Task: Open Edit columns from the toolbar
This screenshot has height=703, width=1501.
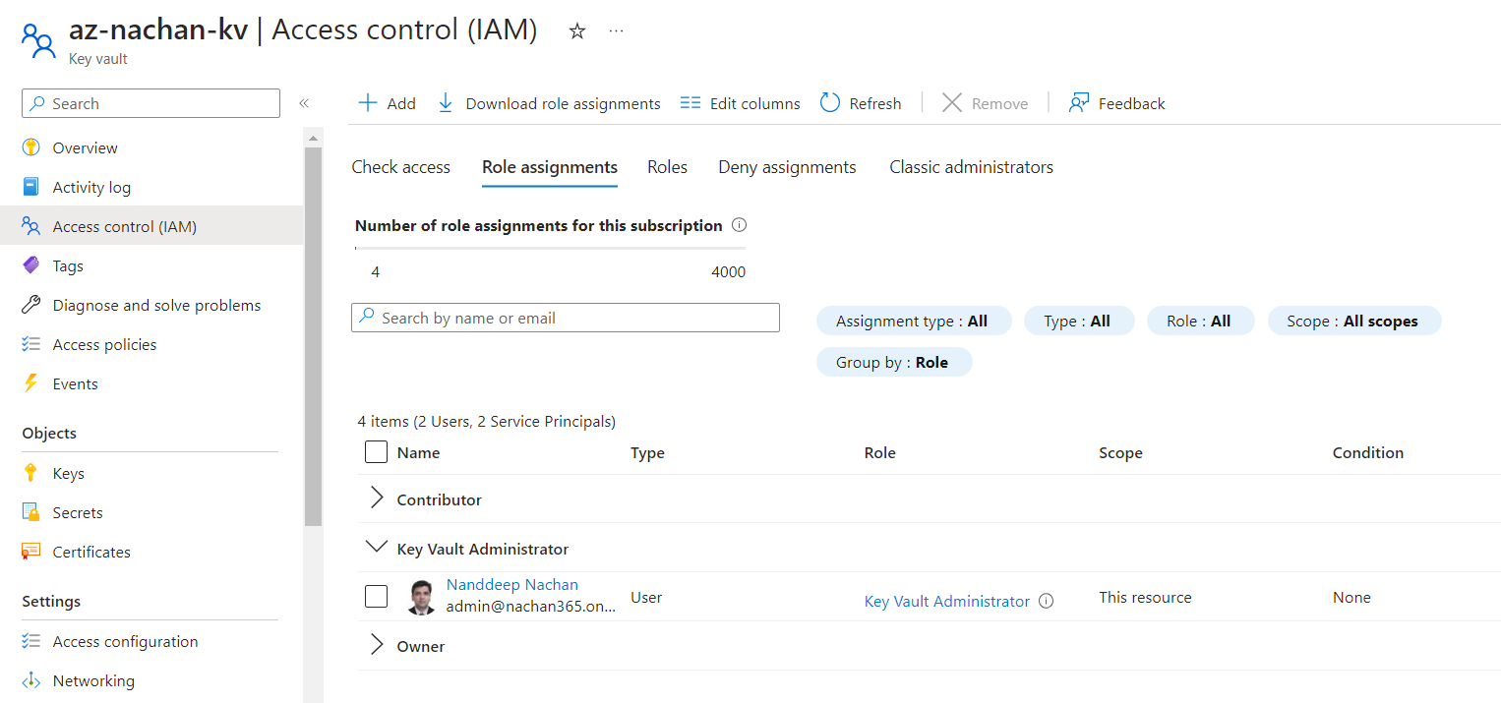Action: click(741, 103)
